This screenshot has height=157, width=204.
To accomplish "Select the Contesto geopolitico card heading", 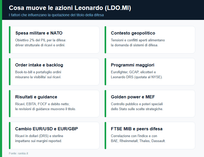I will [133, 33].
